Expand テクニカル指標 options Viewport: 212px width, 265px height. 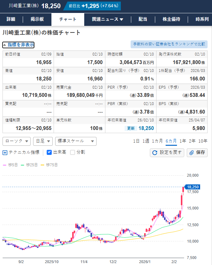tap(21, 152)
